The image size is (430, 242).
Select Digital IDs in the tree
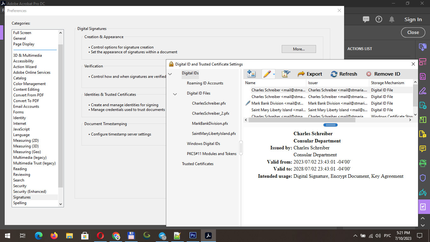tap(190, 73)
